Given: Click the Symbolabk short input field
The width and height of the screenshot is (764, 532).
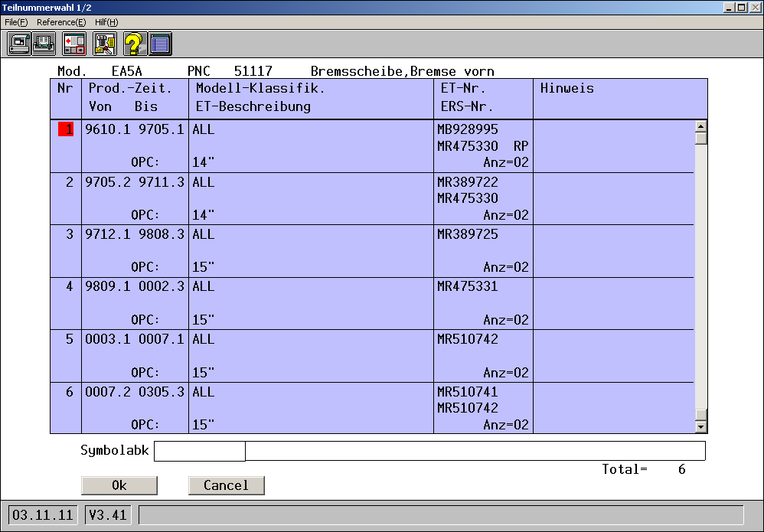Looking at the screenshot, I should [x=199, y=452].
